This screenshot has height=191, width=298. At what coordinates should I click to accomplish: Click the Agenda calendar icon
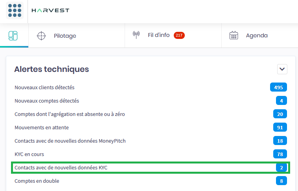234,36
